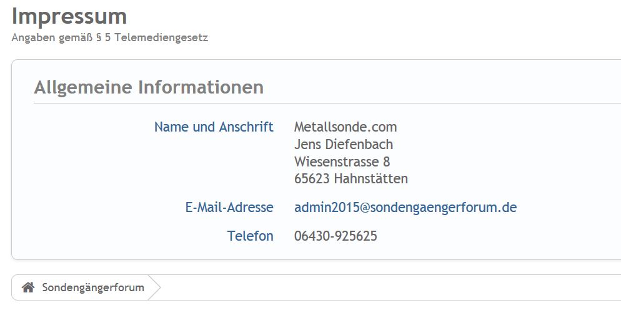Click the word Allgemeine in the section heading
This screenshot has height=313, width=621.
tap(83, 87)
